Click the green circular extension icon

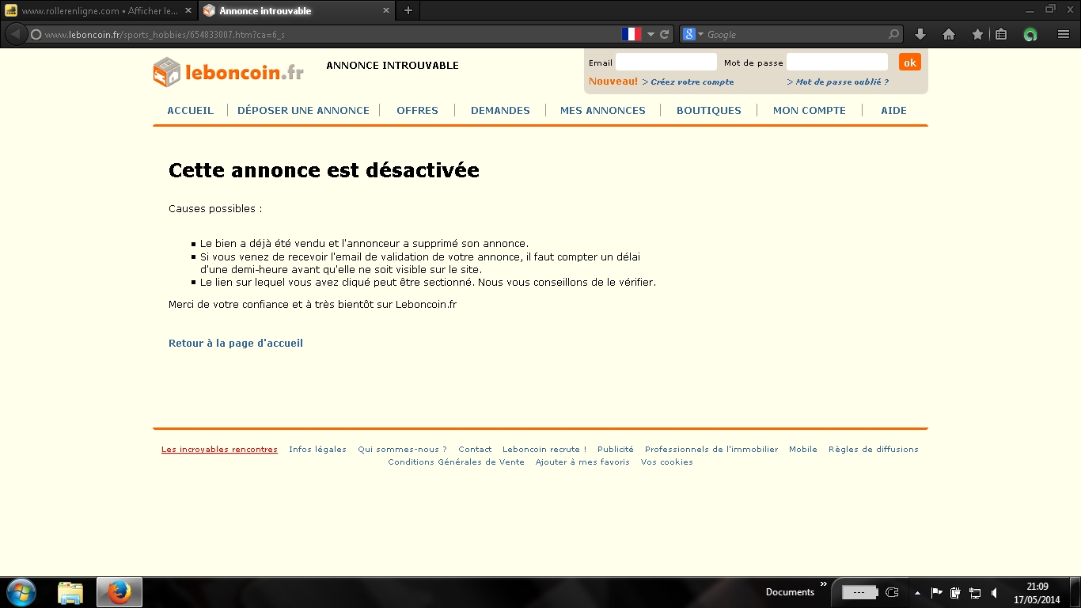1030,34
